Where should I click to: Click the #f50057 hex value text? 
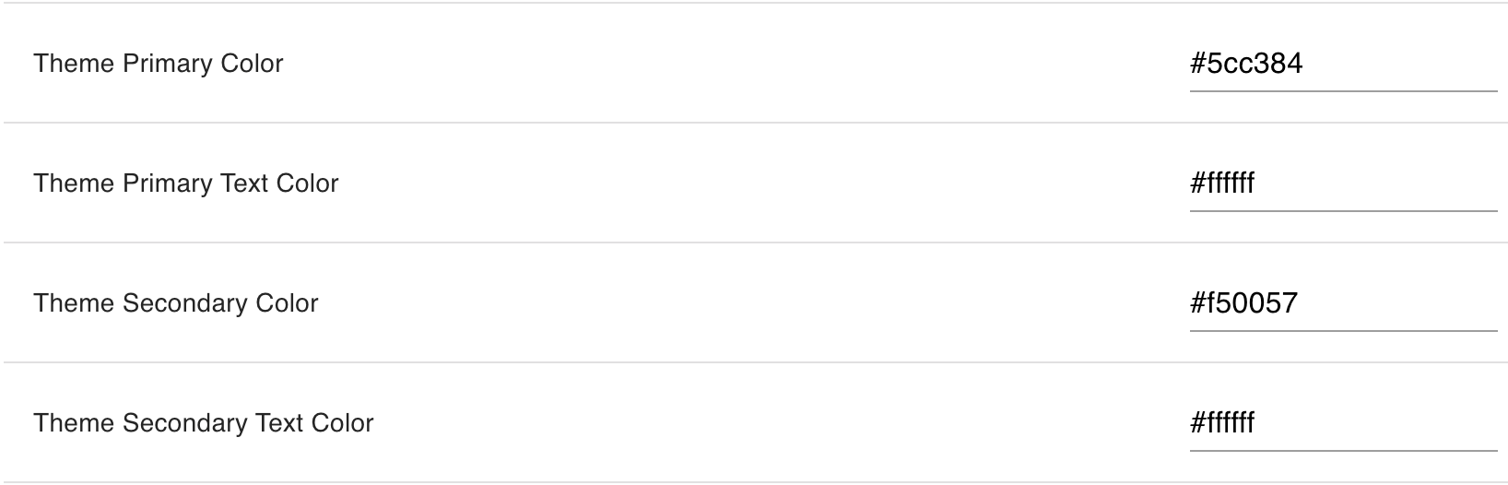point(1243,303)
